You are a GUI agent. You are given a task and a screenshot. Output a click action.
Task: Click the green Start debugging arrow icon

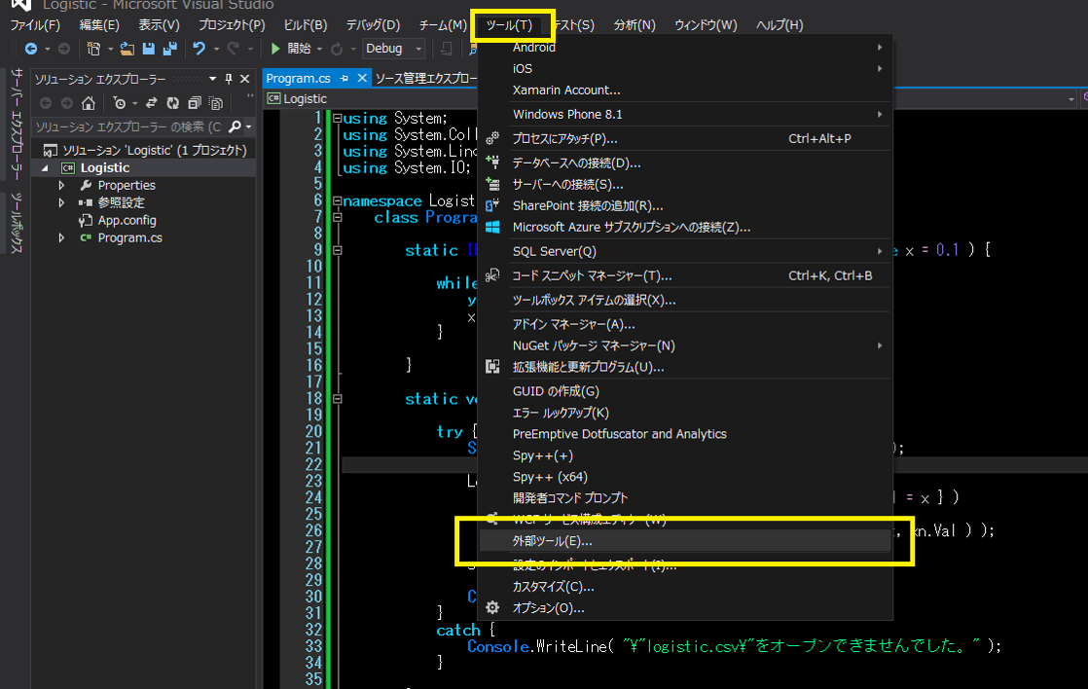click(275, 48)
